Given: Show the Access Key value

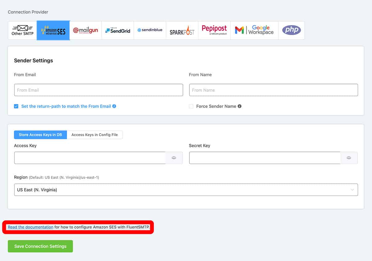Looking at the screenshot, I should (x=174, y=158).
